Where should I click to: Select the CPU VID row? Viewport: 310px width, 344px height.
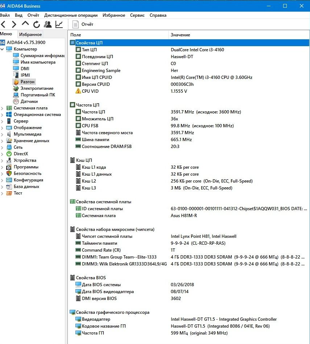(189, 91)
